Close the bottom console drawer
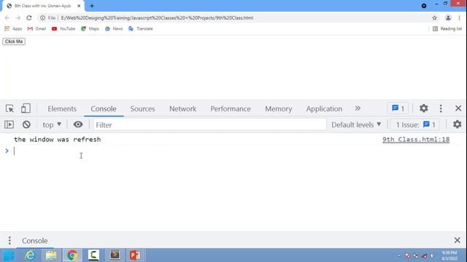 point(458,240)
